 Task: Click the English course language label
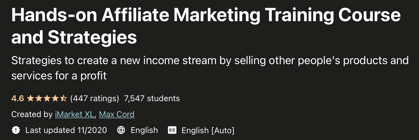(x=144, y=130)
